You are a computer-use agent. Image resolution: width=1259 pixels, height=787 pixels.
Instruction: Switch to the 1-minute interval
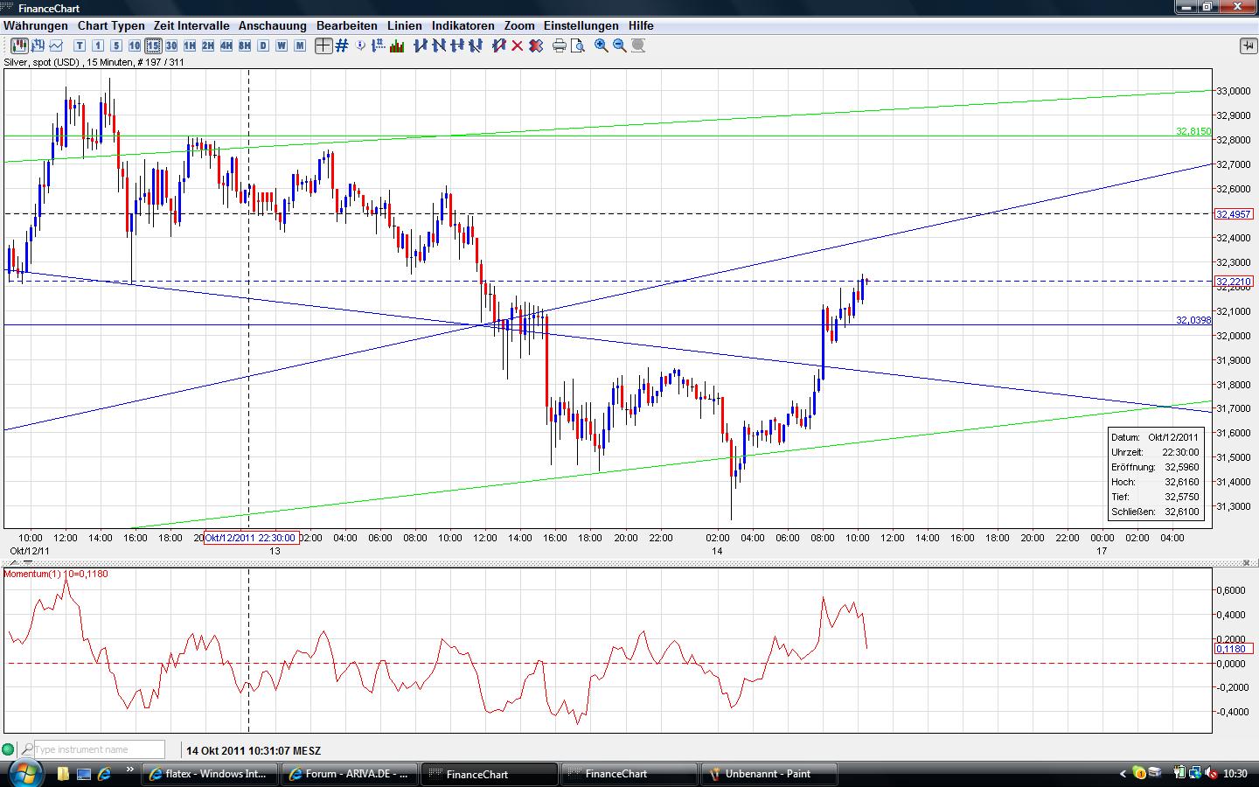[x=98, y=45]
